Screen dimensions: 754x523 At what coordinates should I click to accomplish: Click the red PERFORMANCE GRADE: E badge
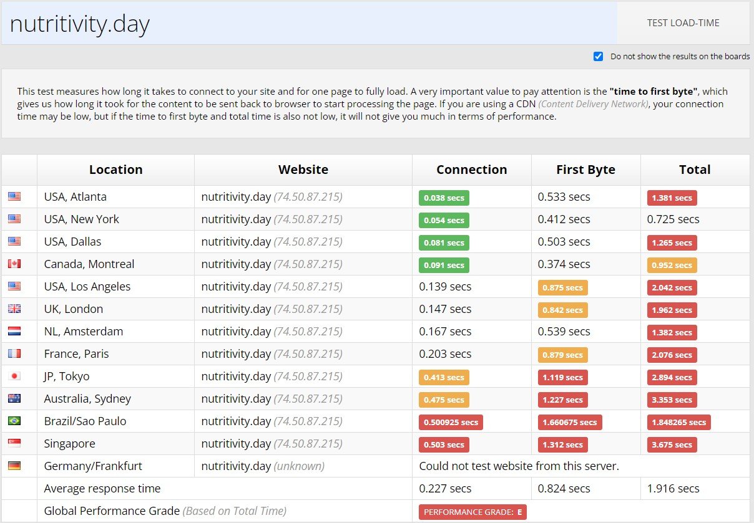[x=472, y=512]
